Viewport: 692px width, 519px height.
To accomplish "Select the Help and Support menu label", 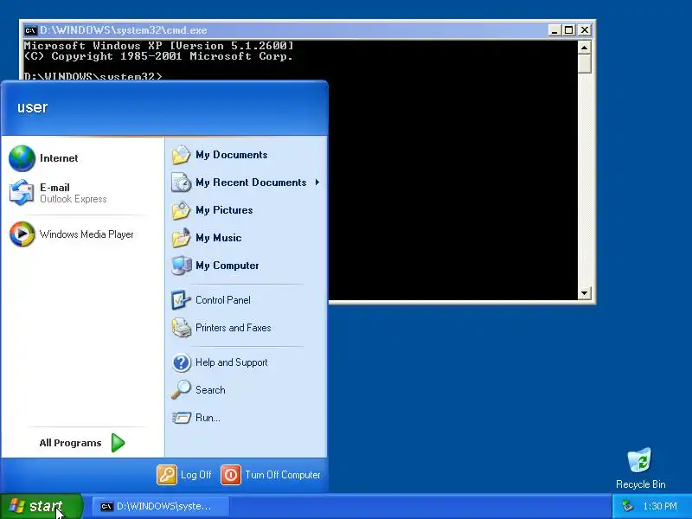I will pos(231,362).
